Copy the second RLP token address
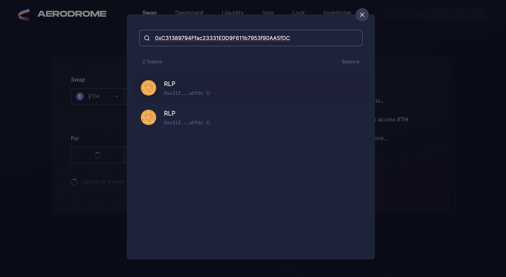Viewport: 506px width, 277px height. [208, 123]
